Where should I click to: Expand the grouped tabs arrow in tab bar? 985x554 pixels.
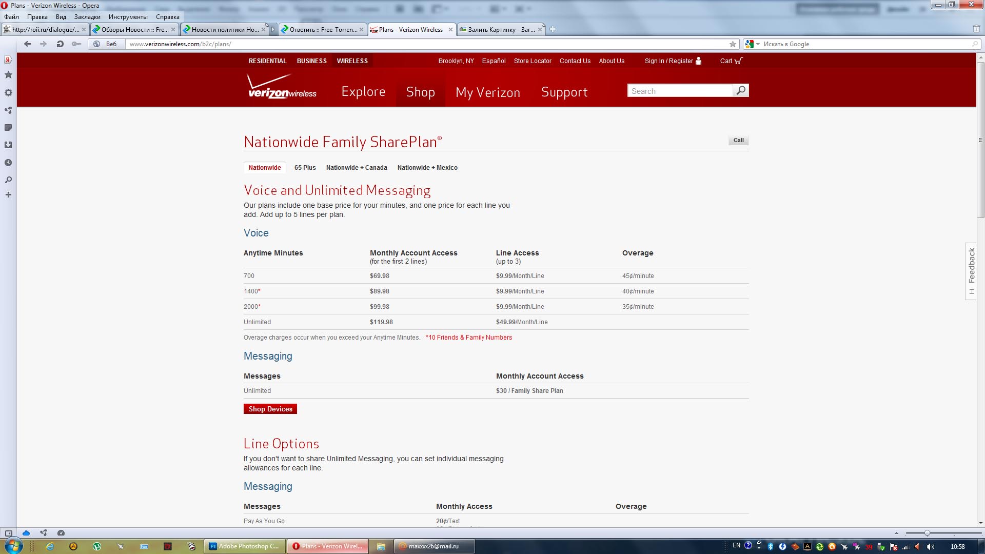[x=273, y=29]
